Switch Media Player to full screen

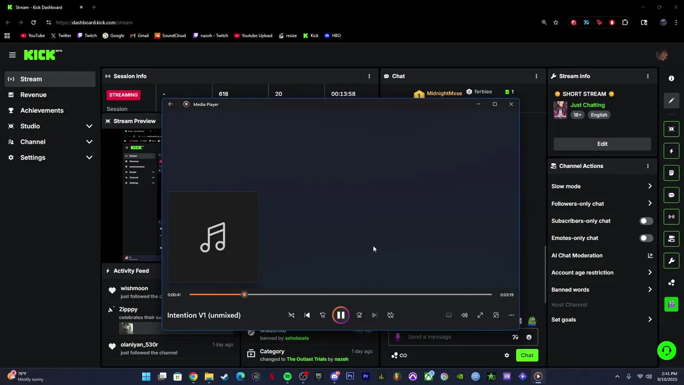coord(480,315)
